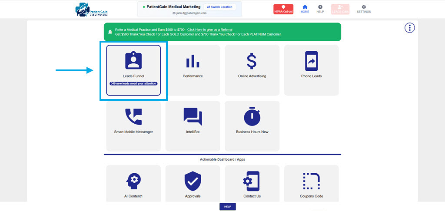Screen dimensions: 445x211
Task: Open the Leads Funnel tile icon
Action: pos(133,60)
